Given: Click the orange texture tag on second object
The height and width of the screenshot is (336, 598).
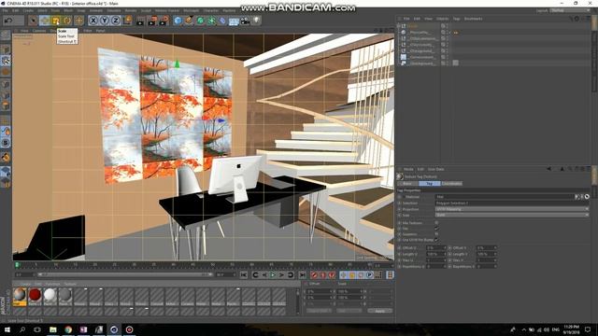Looking at the screenshot, I should pyautogui.click(x=455, y=33).
